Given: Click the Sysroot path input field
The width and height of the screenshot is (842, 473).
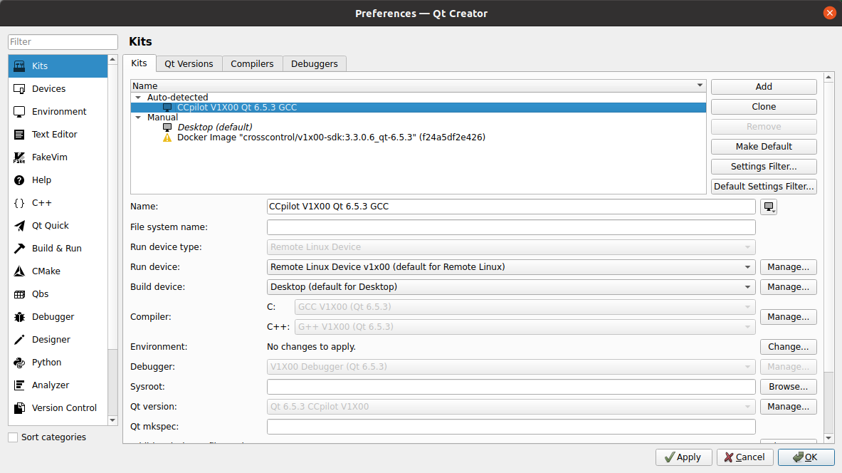Looking at the screenshot, I should coord(510,387).
